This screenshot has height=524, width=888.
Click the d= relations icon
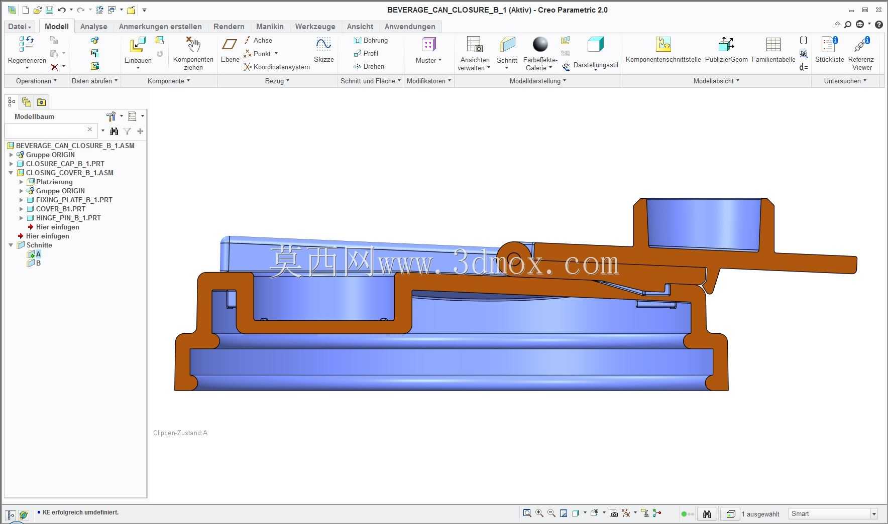pos(804,67)
